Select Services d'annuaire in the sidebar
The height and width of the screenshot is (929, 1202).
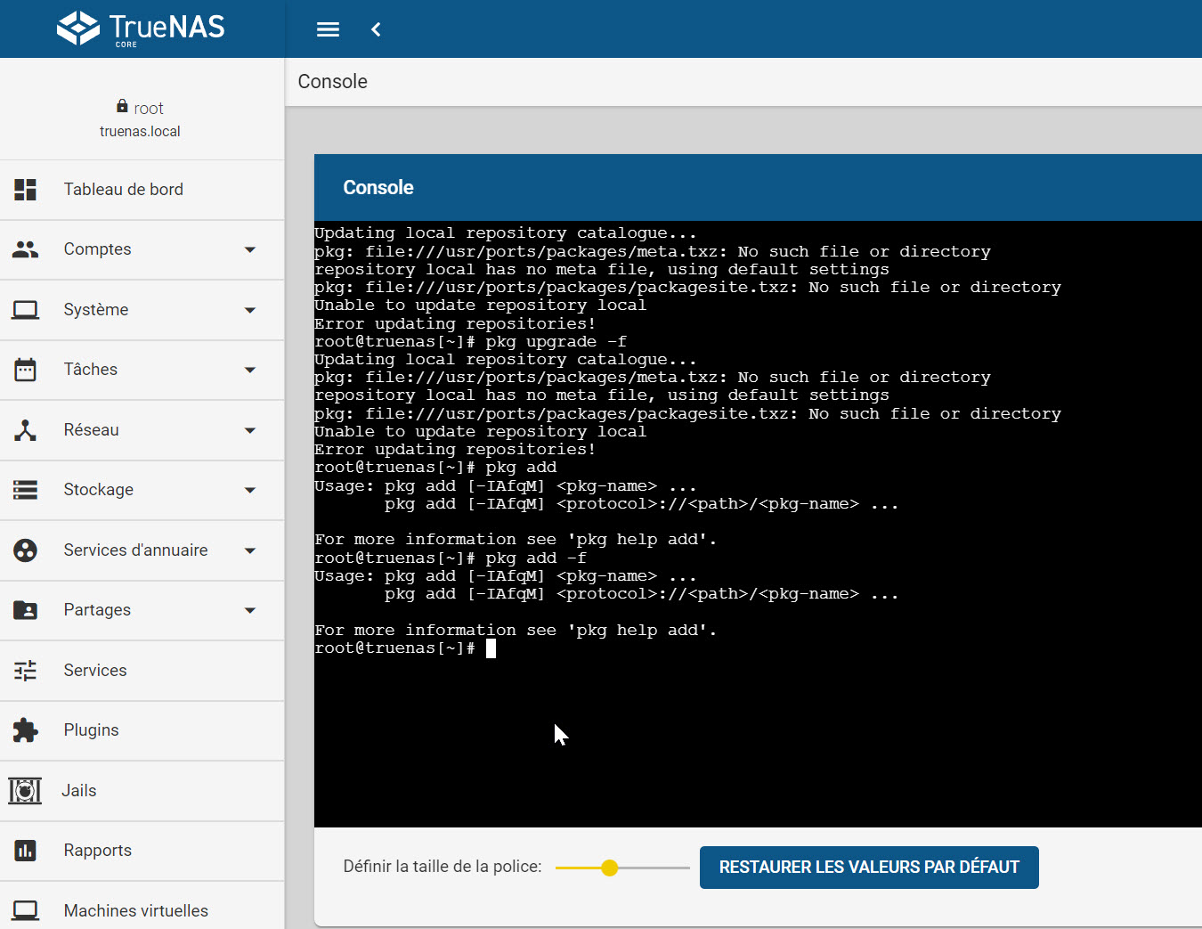click(x=135, y=550)
